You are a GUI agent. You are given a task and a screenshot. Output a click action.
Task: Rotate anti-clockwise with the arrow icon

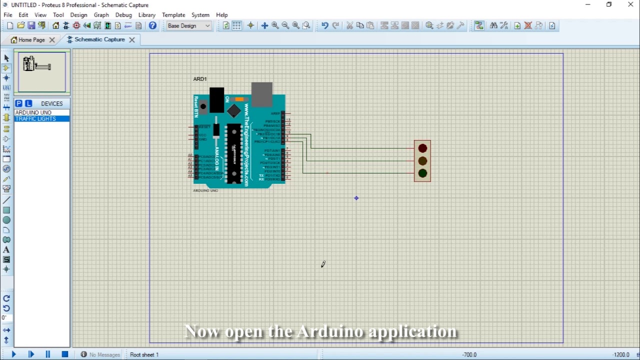(6, 308)
